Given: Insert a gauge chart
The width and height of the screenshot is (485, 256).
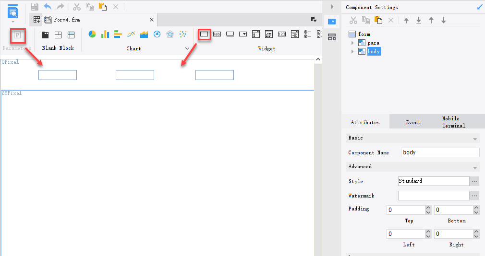Looking at the screenshot, I should pyautogui.click(x=157, y=34).
